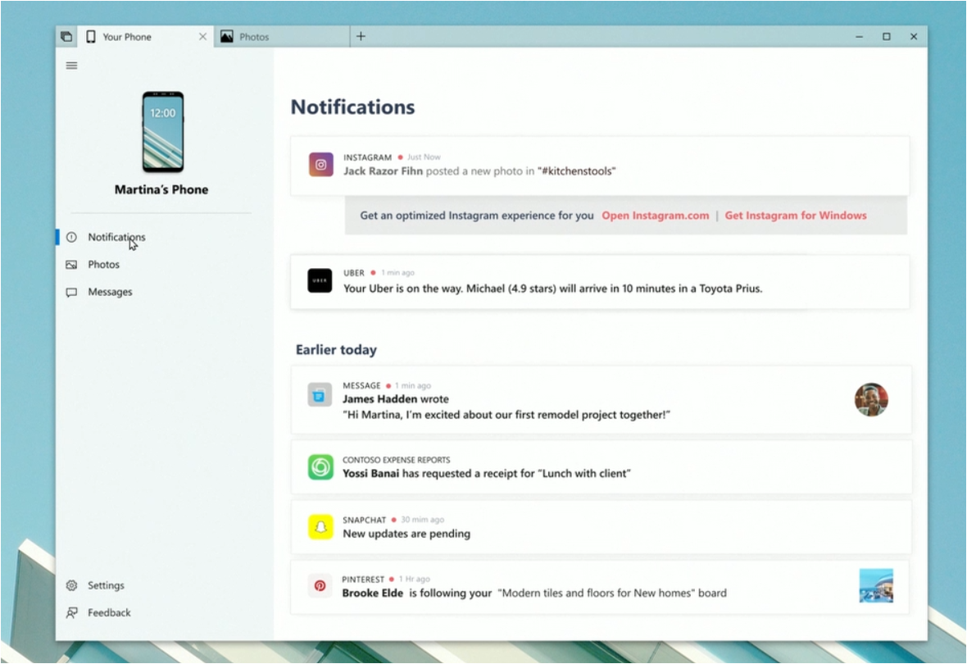Open Snapchat New updates are pending notification

tap(601, 527)
